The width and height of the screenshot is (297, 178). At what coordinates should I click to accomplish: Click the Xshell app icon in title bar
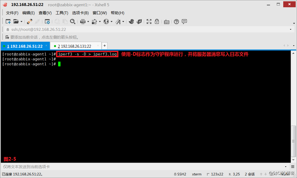pos(5,5)
